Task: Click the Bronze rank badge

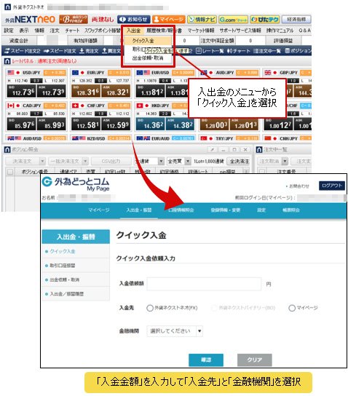Action: pos(74,19)
